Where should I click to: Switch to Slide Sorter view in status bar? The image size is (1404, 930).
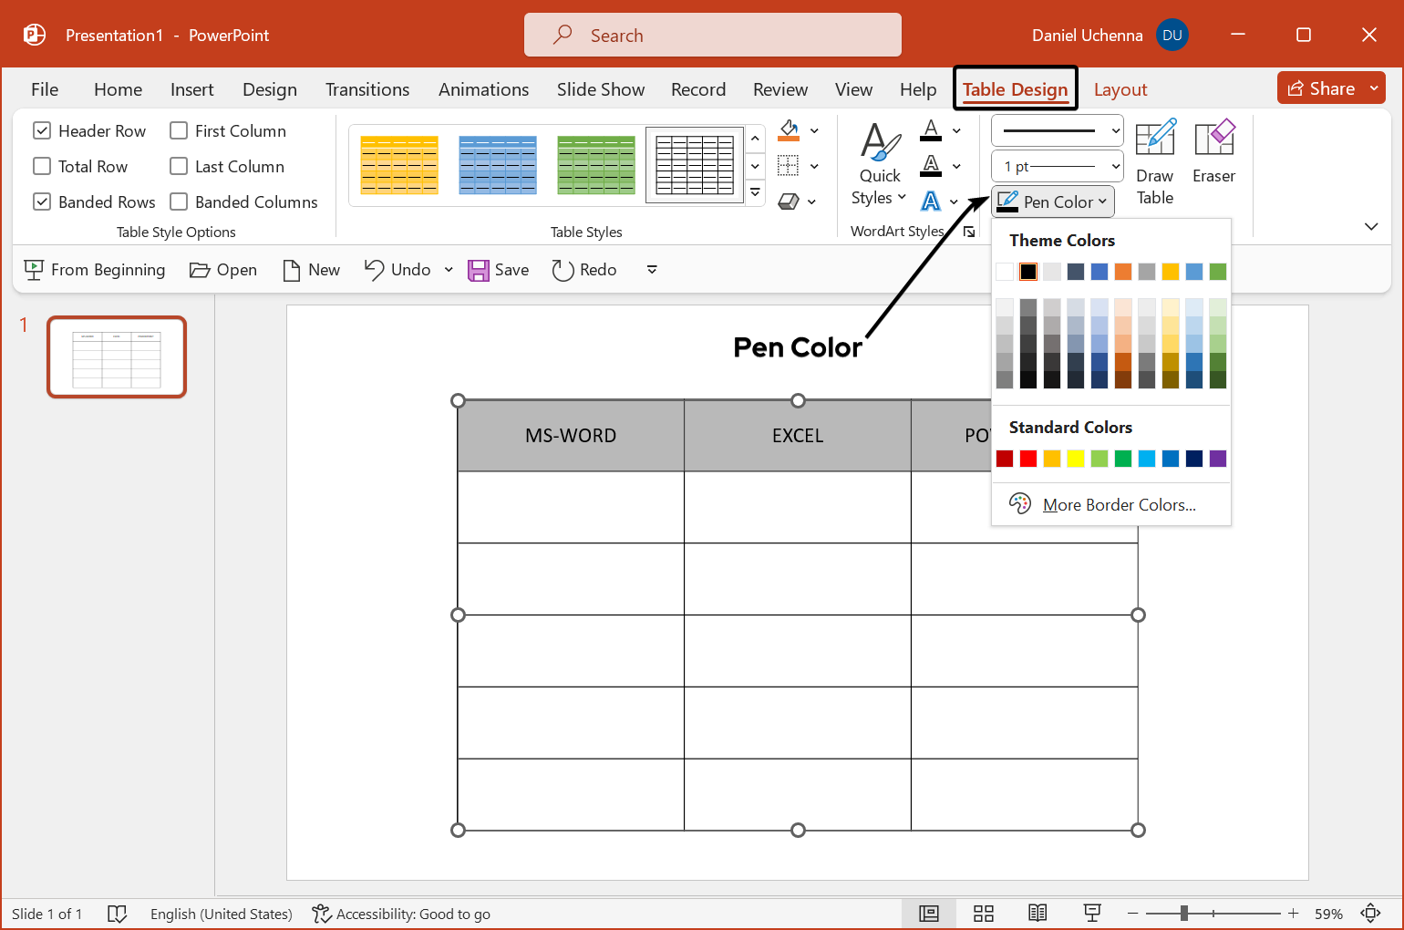tap(983, 914)
